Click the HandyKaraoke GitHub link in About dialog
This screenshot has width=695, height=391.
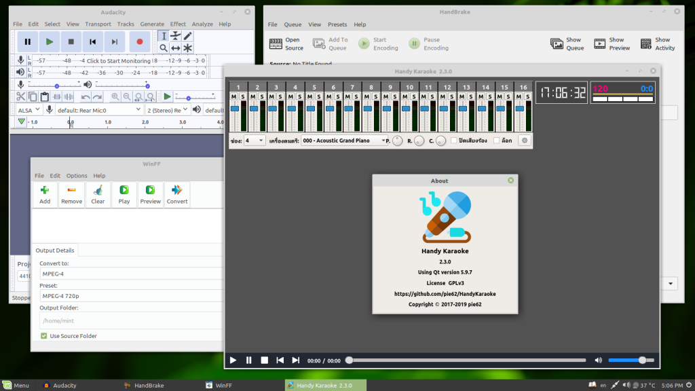tap(445, 294)
